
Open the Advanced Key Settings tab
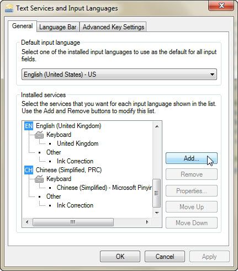[113, 27]
